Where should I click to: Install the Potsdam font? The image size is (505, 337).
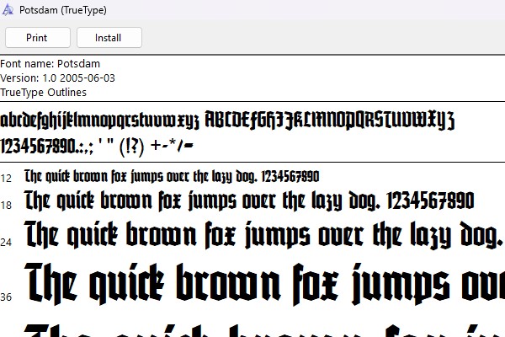(x=109, y=38)
